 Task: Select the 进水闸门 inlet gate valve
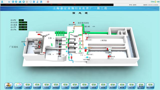(x=24, y=44)
